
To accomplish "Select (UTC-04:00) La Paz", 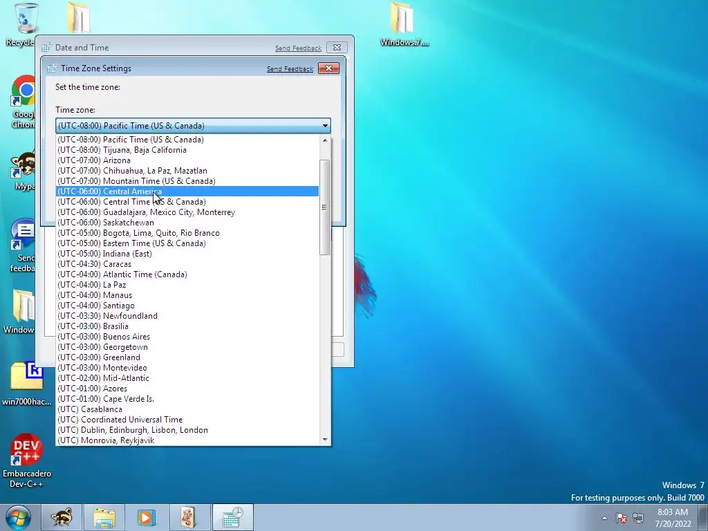I will (187, 285).
